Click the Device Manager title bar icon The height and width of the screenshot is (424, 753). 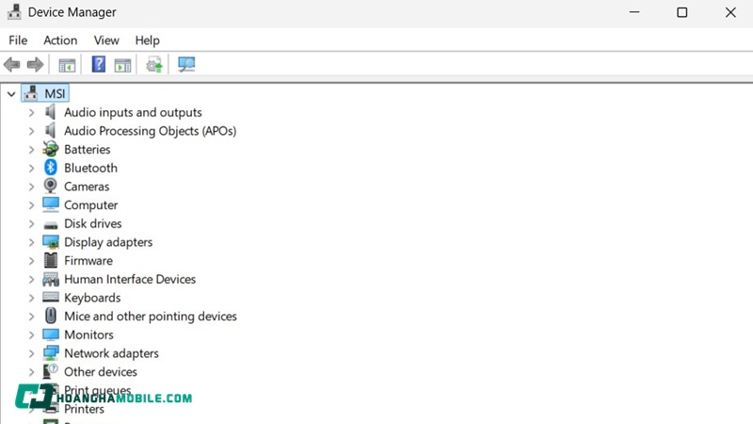(x=14, y=11)
